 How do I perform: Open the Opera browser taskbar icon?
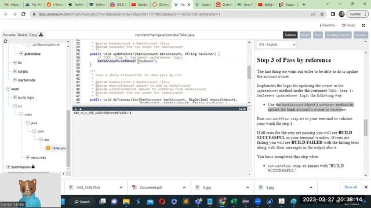point(162,202)
